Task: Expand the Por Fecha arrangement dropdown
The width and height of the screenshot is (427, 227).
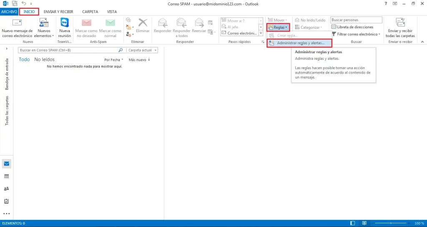Action: click(x=114, y=60)
